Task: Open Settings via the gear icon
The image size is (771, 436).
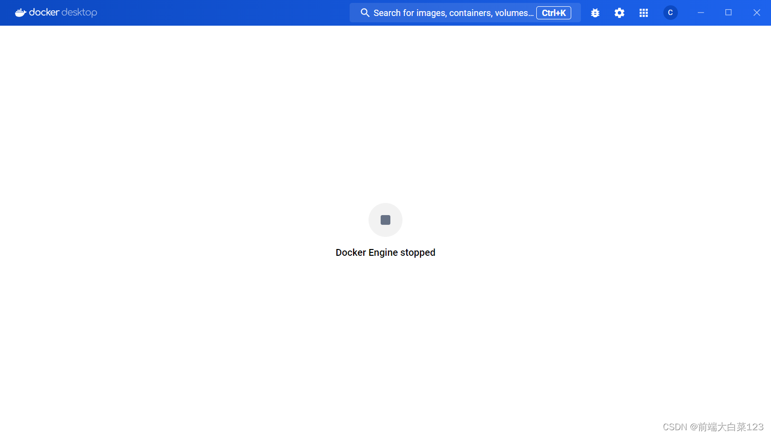Action: pos(619,13)
